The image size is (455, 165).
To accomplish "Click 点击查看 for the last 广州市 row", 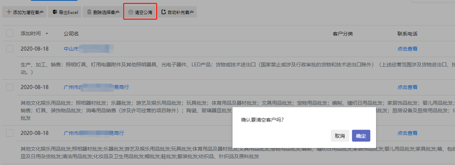I will pos(407,133).
